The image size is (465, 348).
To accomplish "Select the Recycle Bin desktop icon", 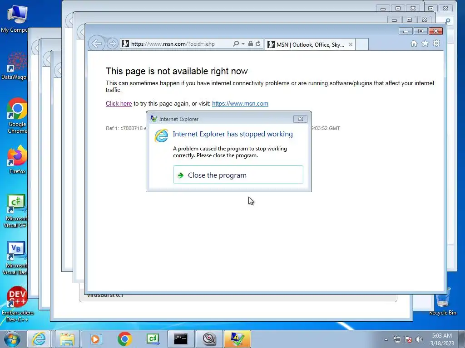I will coord(442,302).
